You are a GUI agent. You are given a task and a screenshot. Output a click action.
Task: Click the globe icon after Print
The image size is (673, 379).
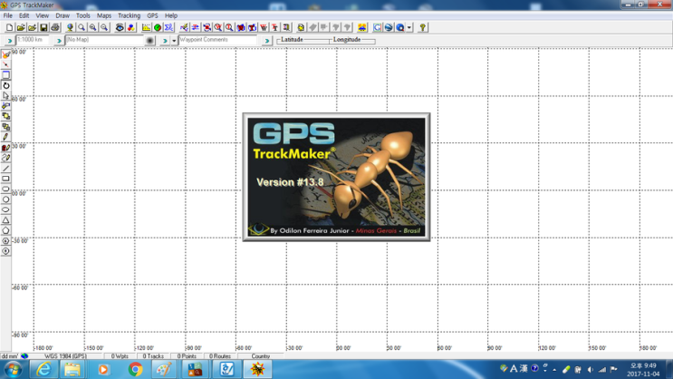(70, 27)
